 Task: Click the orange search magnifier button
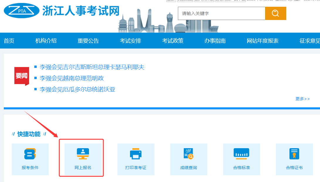tap(275, 13)
